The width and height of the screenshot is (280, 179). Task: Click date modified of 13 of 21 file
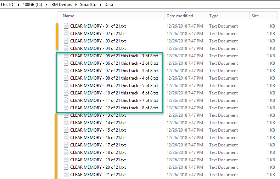185,115
